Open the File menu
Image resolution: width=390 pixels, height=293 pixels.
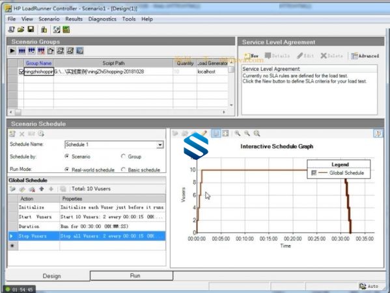[12, 19]
